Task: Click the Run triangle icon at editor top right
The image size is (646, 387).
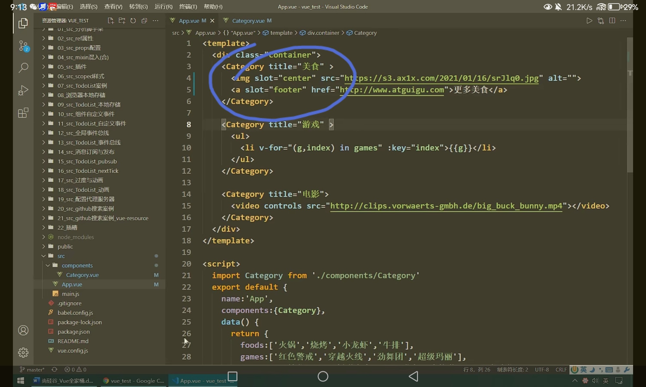Action: click(589, 21)
